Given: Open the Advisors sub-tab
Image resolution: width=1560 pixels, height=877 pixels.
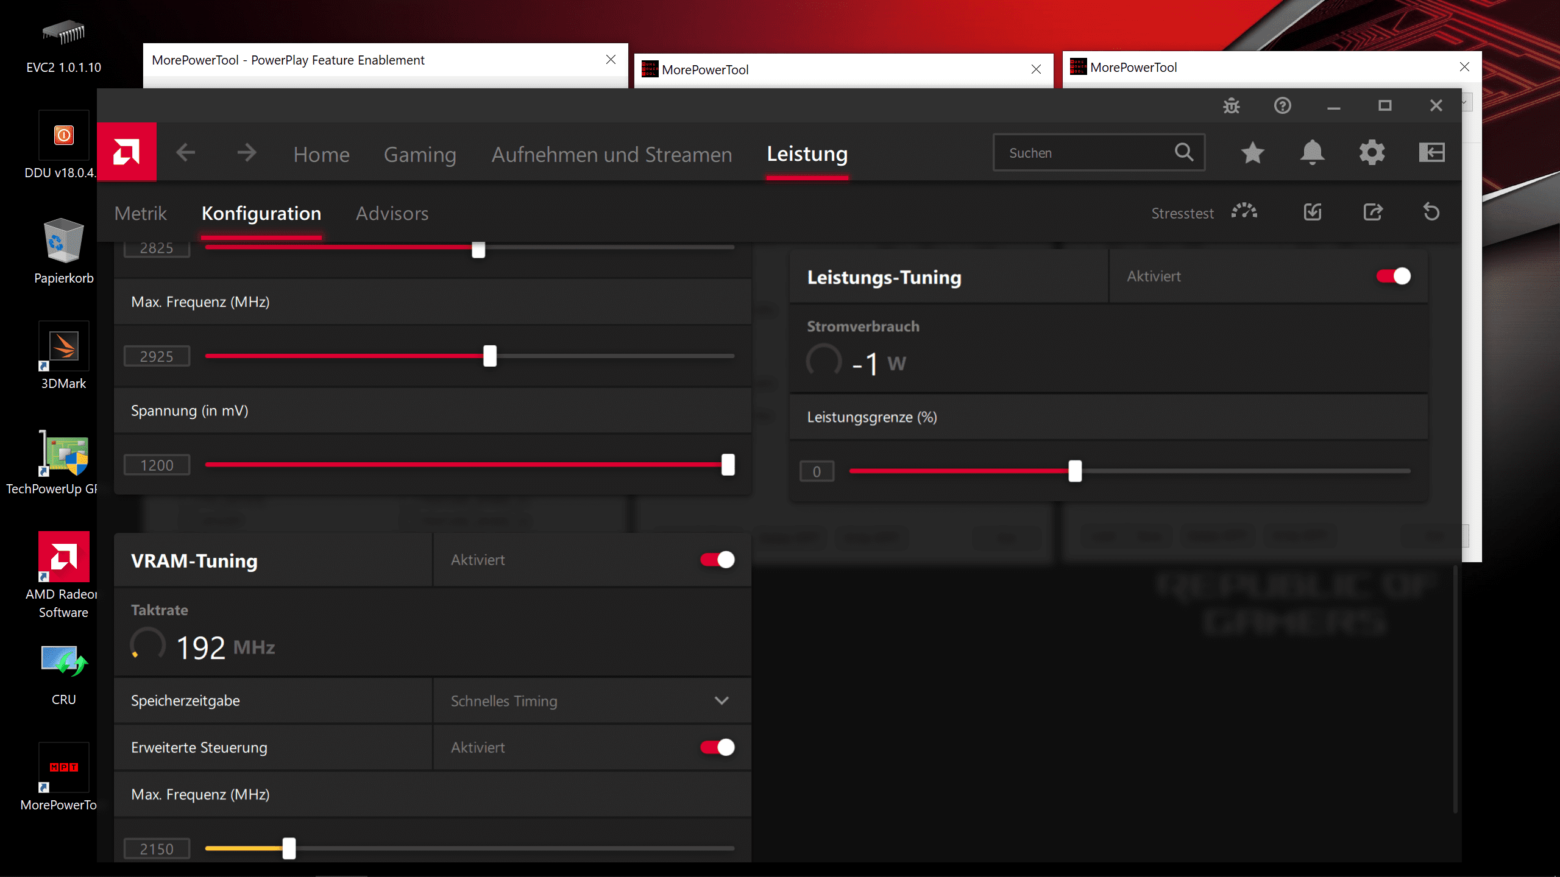Looking at the screenshot, I should coord(392,214).
